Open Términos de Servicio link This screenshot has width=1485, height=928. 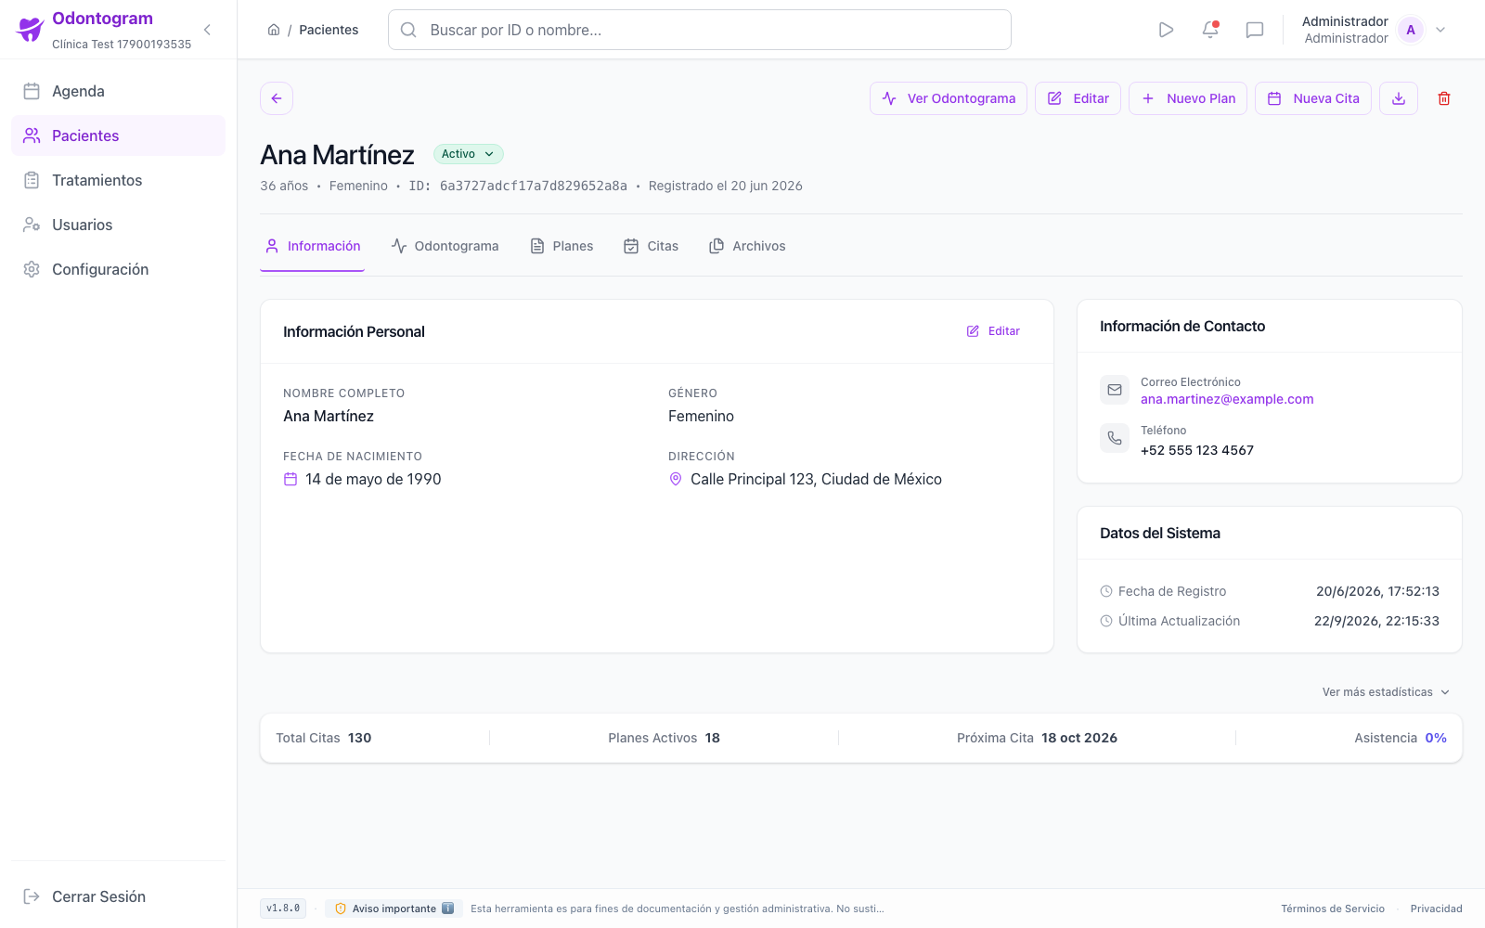[1333, 909]
